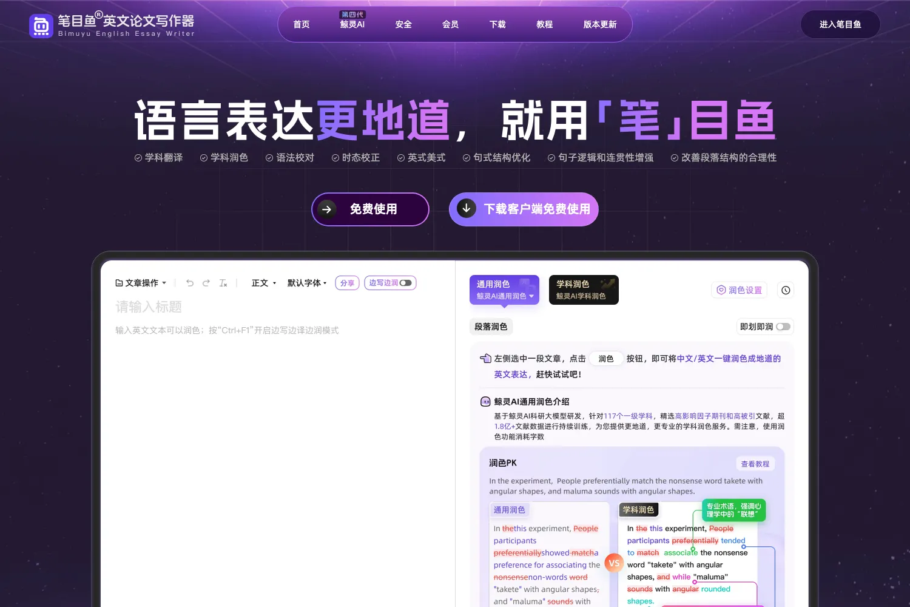Redo the last edit in the editor toolbar
Viewport: 910px width, 607px height.
206,283
